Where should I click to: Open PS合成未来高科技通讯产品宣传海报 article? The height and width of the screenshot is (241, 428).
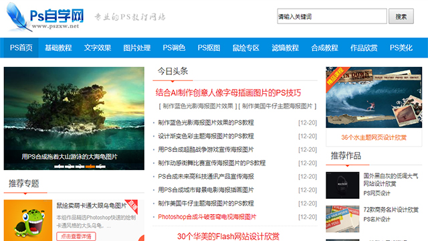click(206, 177)
